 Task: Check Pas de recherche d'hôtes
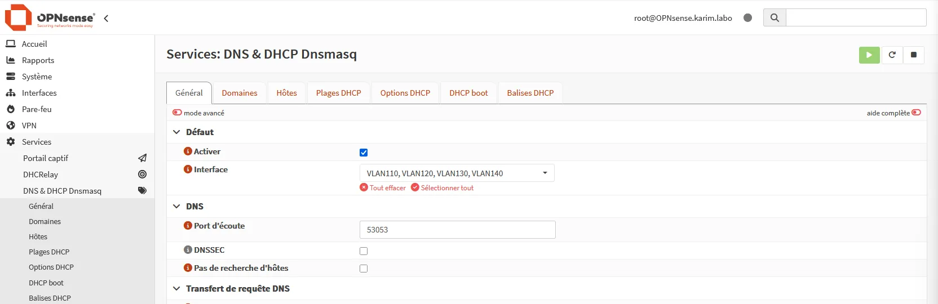(x=364, y=269)
